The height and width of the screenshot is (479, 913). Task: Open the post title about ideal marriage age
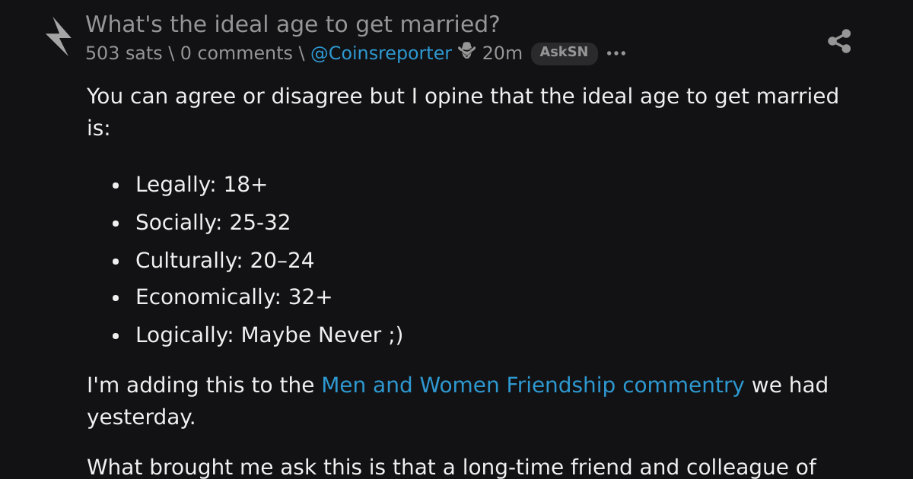pos(293,24)
